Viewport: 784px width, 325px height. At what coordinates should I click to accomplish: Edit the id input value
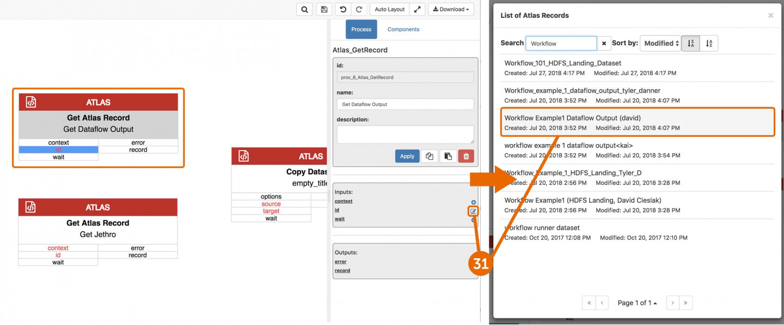point(473,211)
